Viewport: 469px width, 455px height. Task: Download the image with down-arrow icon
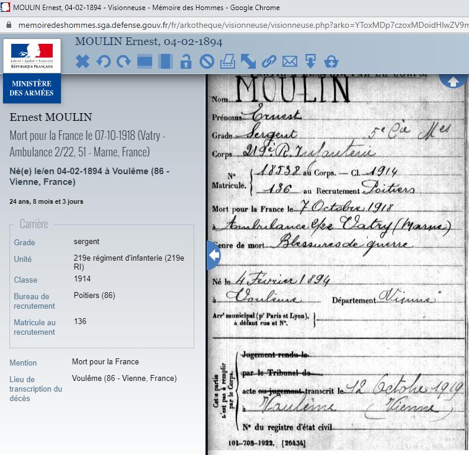coord(310,62)
